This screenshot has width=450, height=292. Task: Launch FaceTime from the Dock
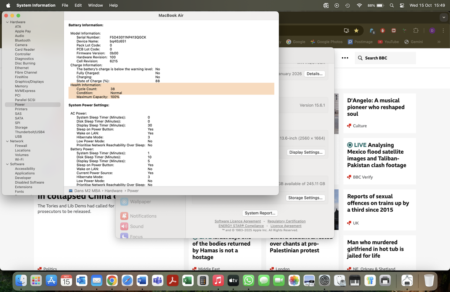click(x=279, y=280)
